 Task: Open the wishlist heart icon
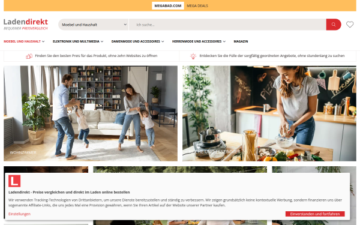point(350,25)
